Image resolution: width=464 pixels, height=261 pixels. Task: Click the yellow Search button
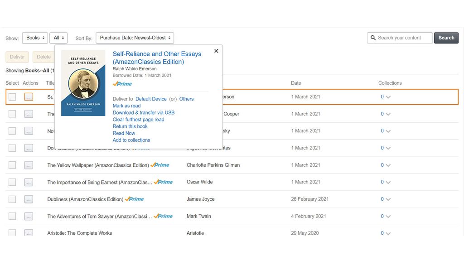coord(446,38)
